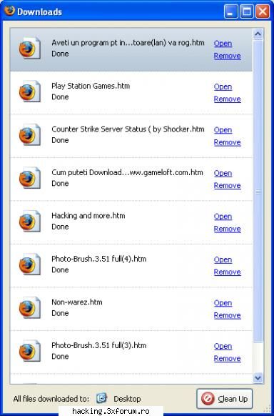Click the Photo-Brush.3.51 full(4).htm file icon

pyautogui.click(x=30, y=264)
